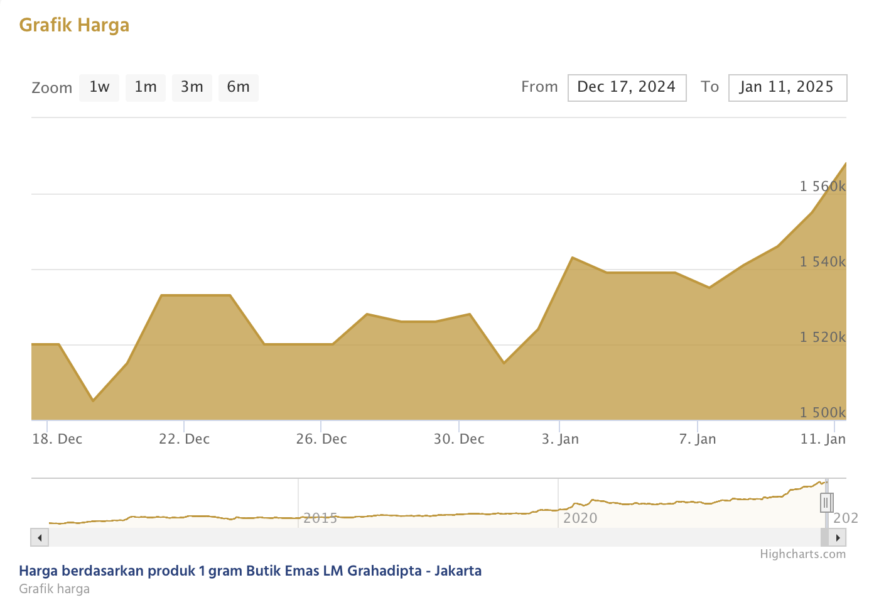Click the 1 520k y-axis label
The height and width of the screenshot is (602, 874).
[823, 337]
